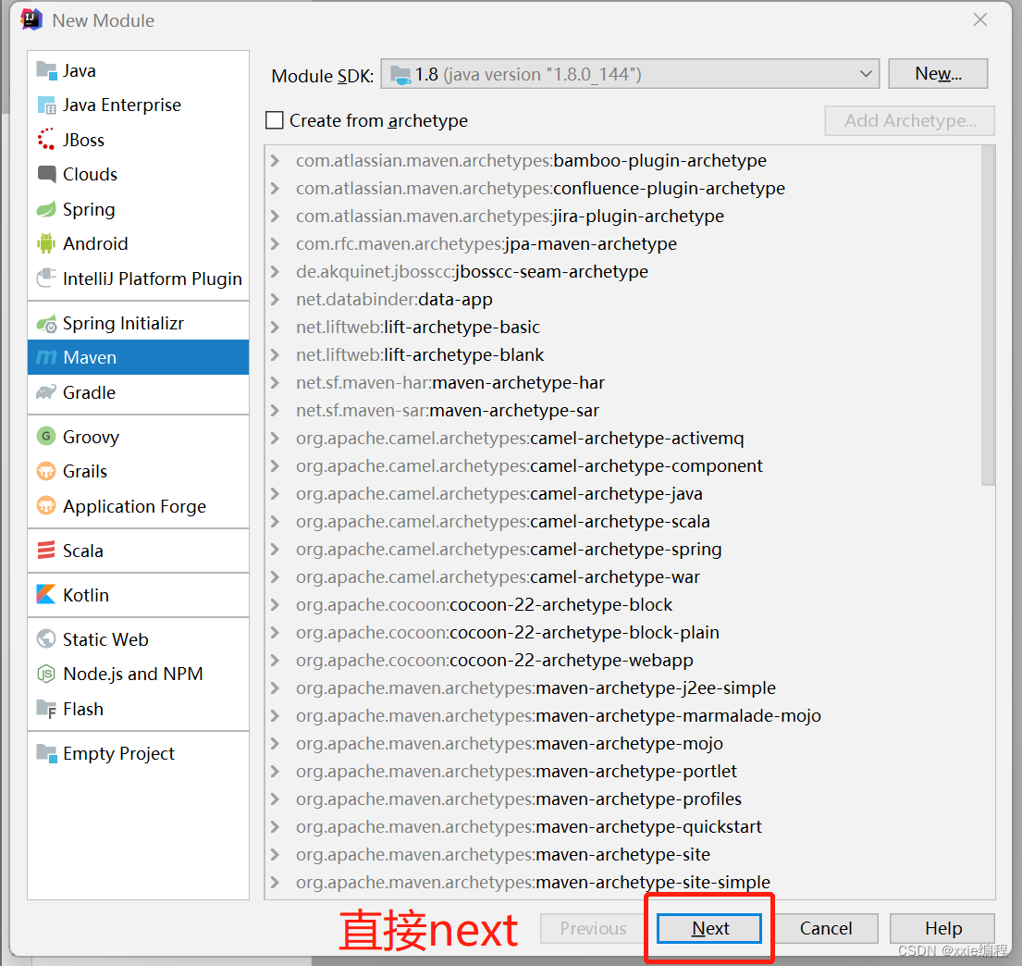The width and height of the screenshot is (1022, 966).
Task: Expand maven-archetype-site entry arrow
Action: tap(275, 854)
